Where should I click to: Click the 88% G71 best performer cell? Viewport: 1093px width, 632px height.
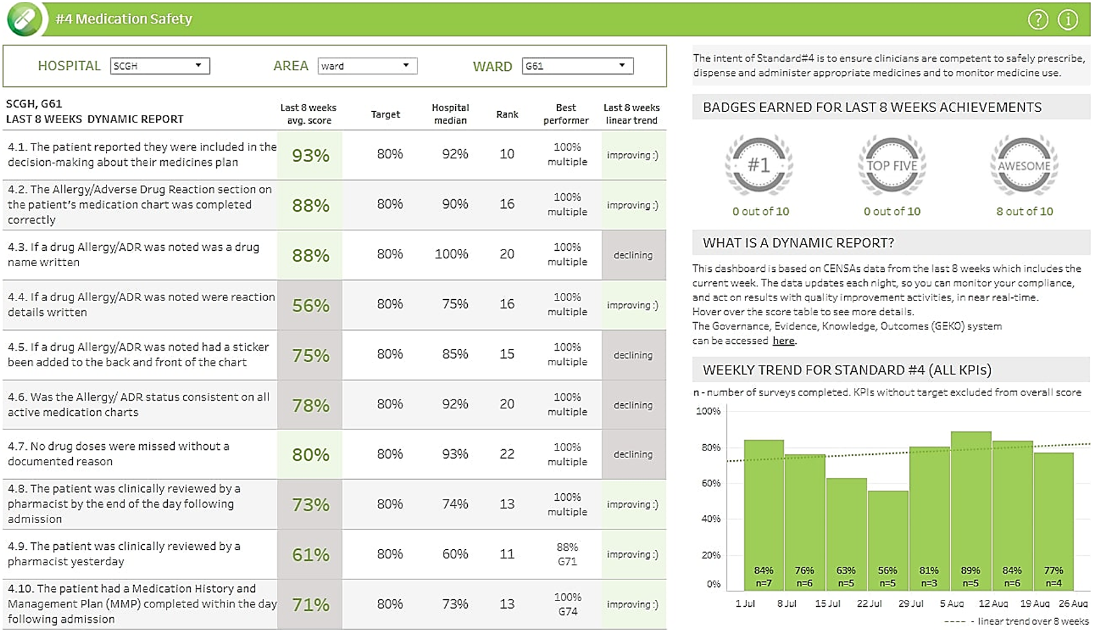[567, 554]
